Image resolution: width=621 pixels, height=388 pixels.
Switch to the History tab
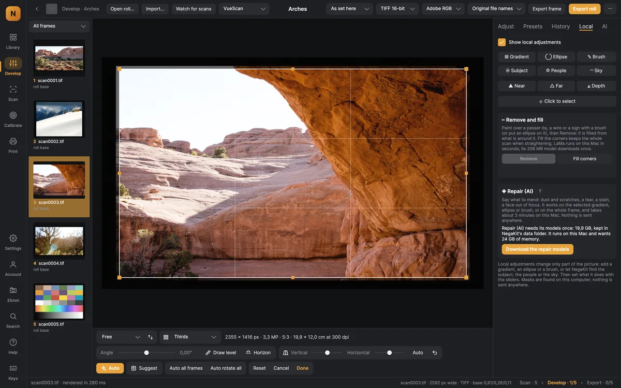(x=560, y=26)
